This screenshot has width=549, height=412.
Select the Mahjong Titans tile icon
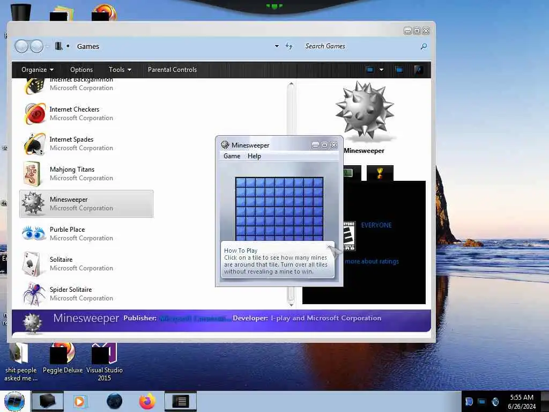pyautogui.click(x=32, y=174)
